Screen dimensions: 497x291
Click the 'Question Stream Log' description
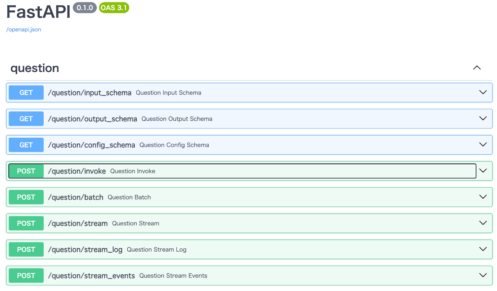point(157,249)
